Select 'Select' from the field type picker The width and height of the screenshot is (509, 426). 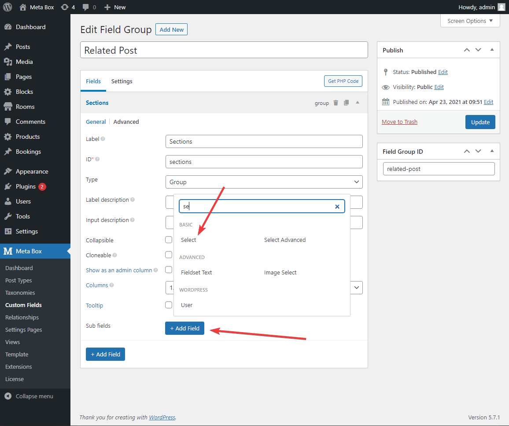pos(188,240)
